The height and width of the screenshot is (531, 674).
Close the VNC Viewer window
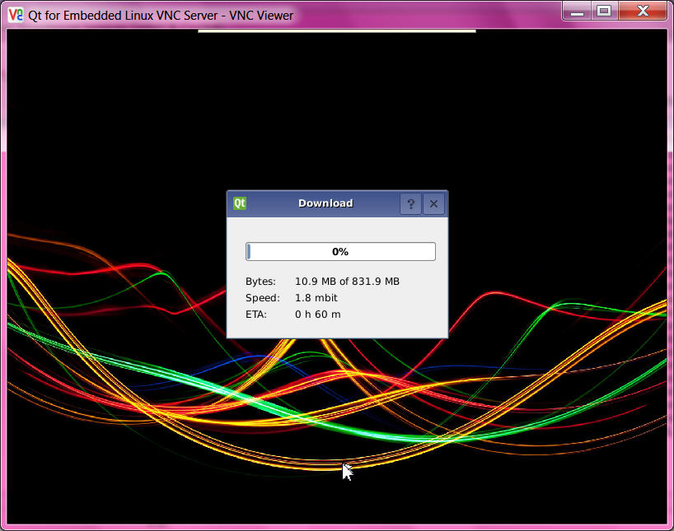click(x=642, y=11)
